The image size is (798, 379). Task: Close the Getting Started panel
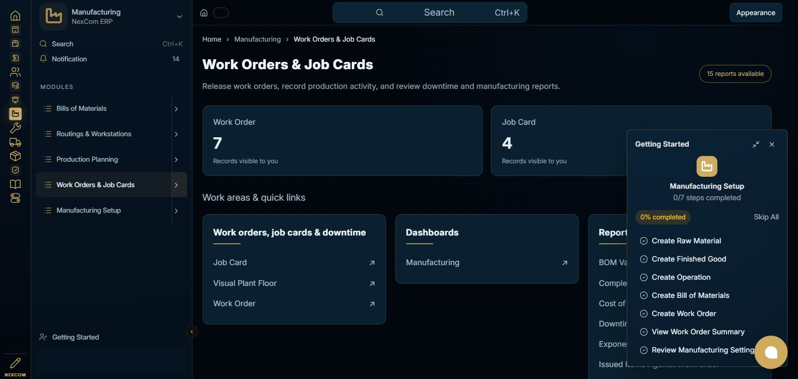(772, 145)
